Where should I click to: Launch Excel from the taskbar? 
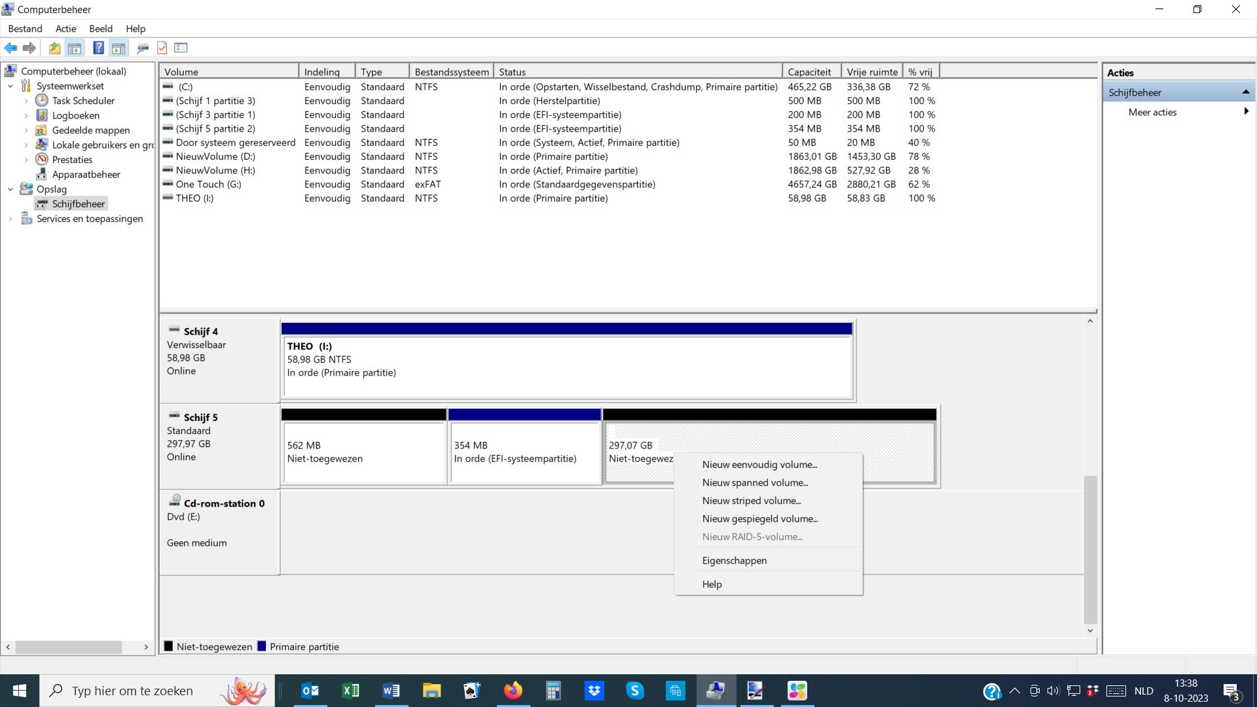(351, 691)
